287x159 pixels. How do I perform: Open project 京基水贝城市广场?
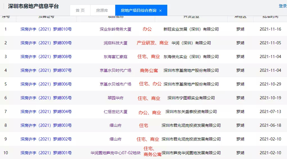116,84
